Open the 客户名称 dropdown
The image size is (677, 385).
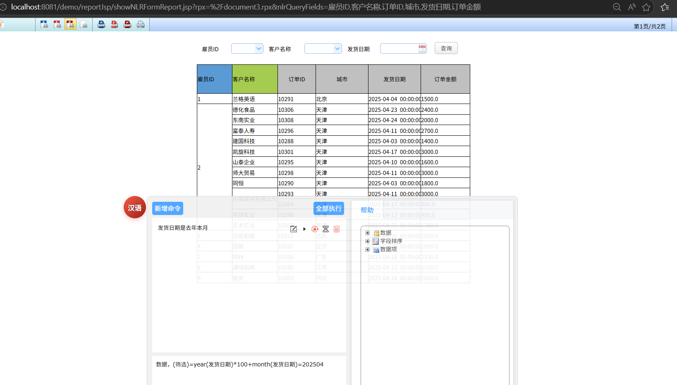[x=337, y=49]
